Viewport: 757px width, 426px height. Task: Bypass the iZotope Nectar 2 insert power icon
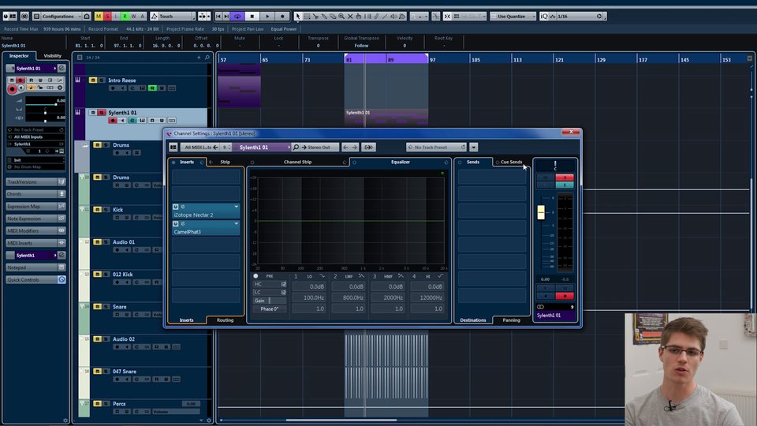tap(175, 207)
